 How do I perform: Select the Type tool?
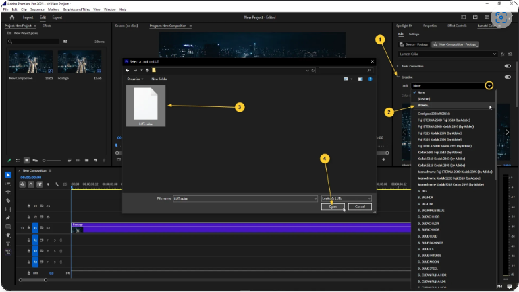[8, 244]
